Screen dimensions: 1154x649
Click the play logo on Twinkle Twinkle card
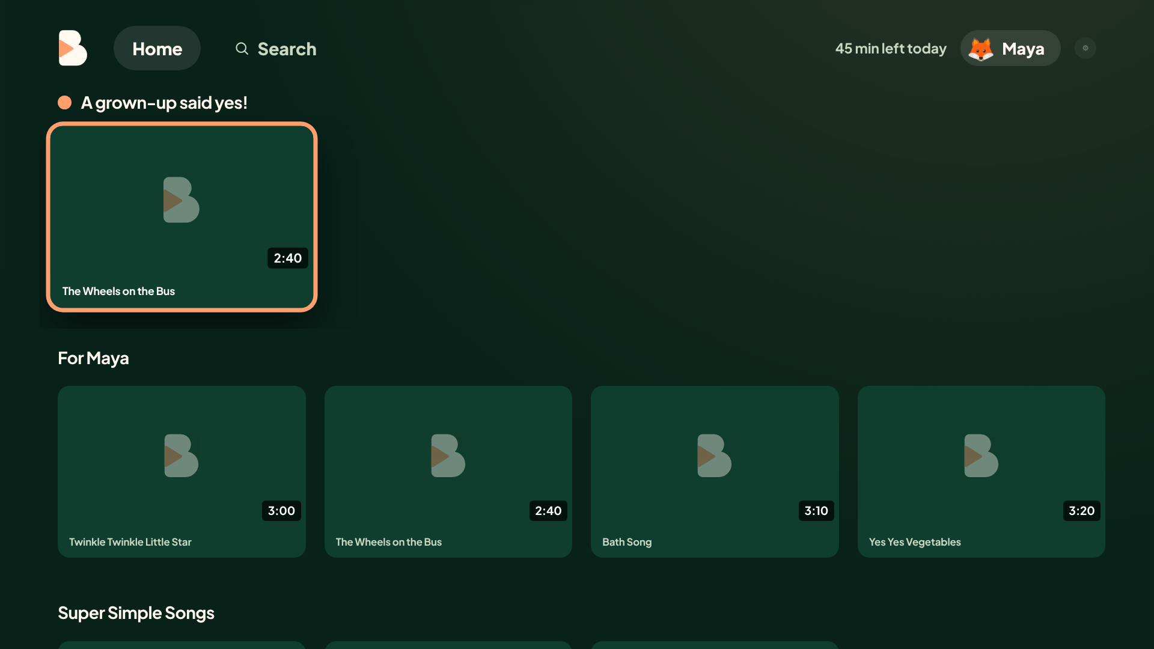click(x=182, y=456)
